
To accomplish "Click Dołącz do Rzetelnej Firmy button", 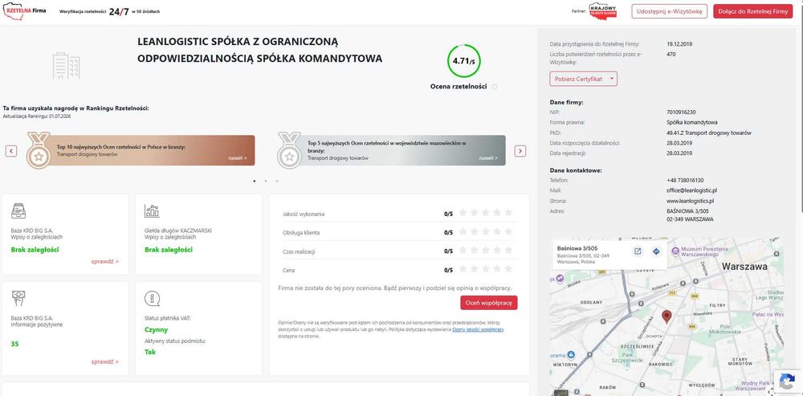I will 753,11.
